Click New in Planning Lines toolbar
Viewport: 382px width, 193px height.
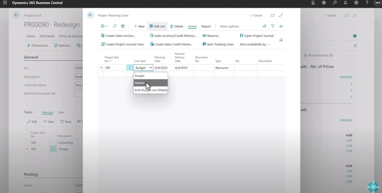coord(139,26)
